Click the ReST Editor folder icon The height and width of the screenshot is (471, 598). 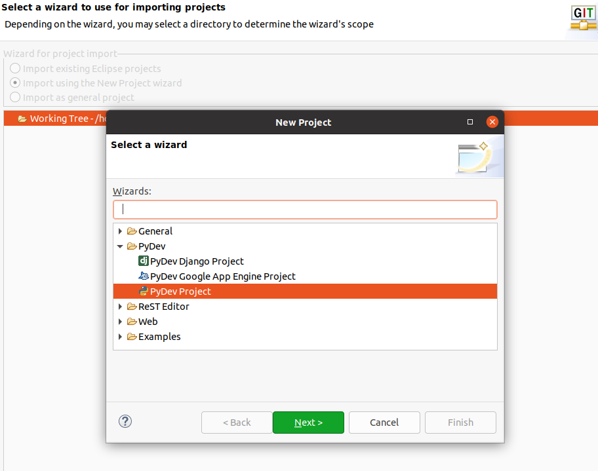pyautogui.click(x=132, y=307)
